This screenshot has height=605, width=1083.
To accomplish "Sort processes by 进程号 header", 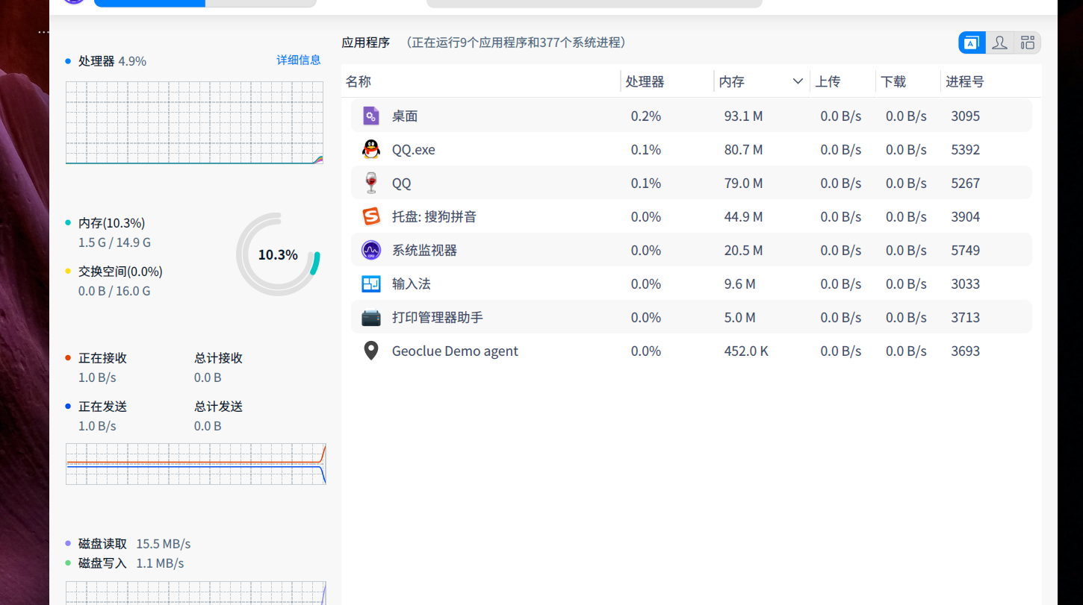I will pyautogui.click(x=965, y=81).
